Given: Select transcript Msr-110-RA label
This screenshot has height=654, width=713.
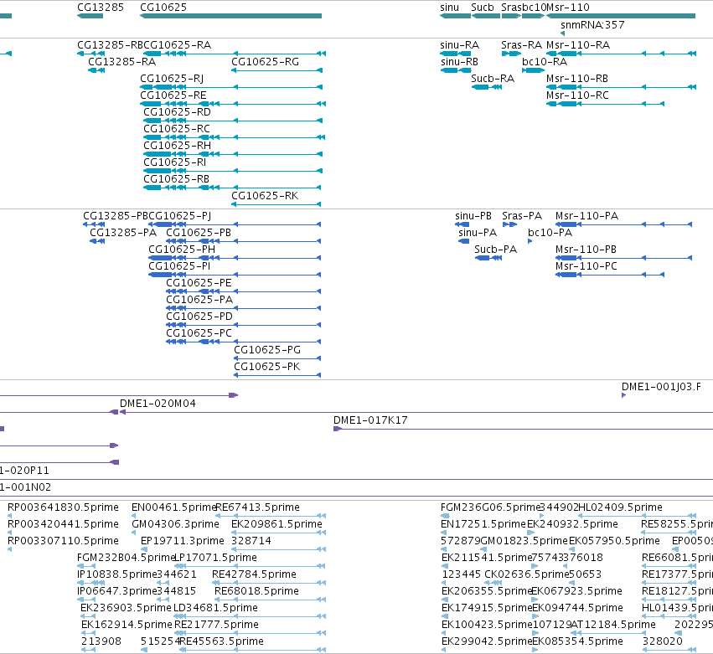Looking at the screenshot, I should [x=578, y=45].
